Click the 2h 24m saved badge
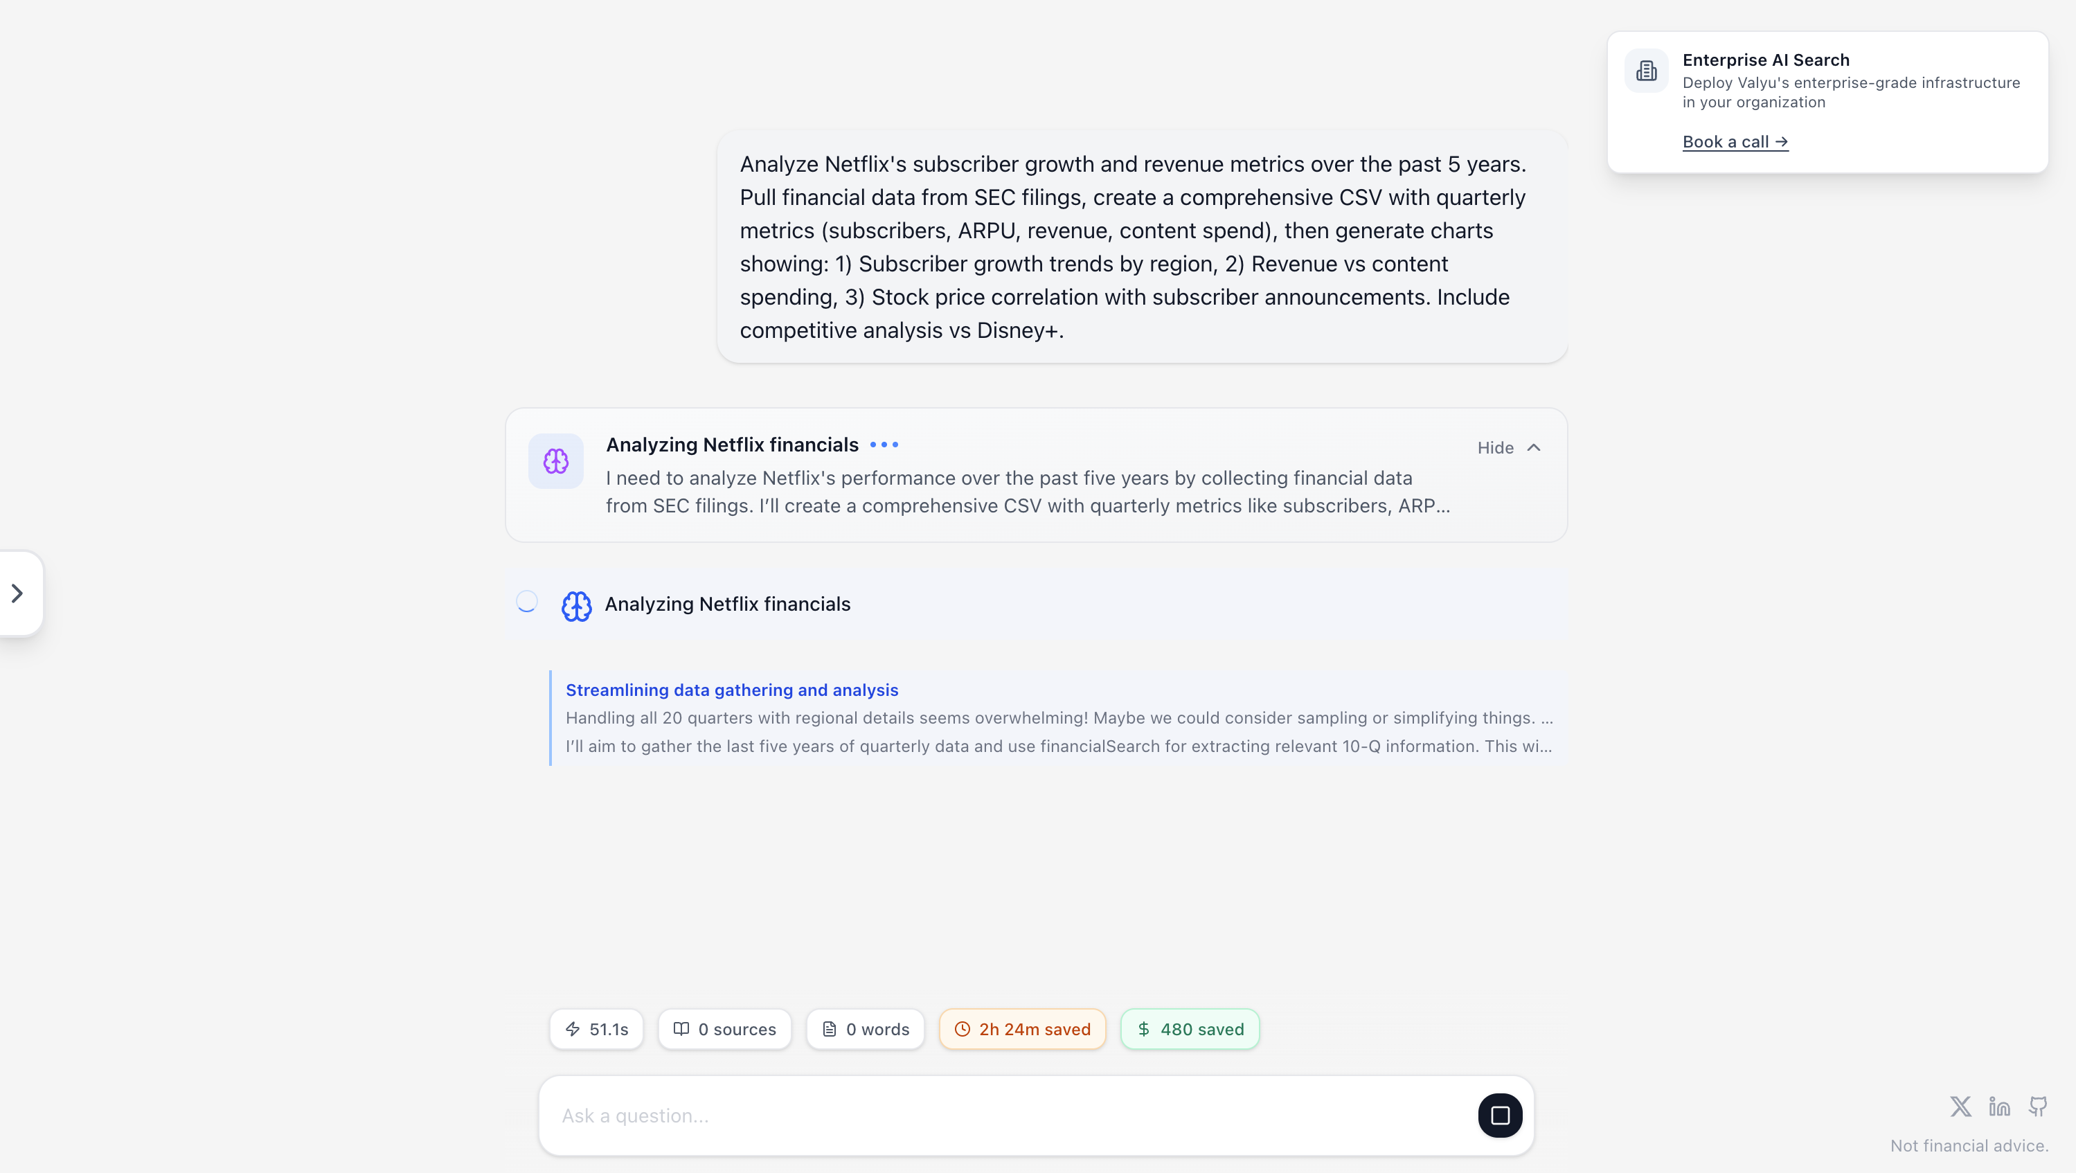2076x1173 pixels. (1022, 1029)
